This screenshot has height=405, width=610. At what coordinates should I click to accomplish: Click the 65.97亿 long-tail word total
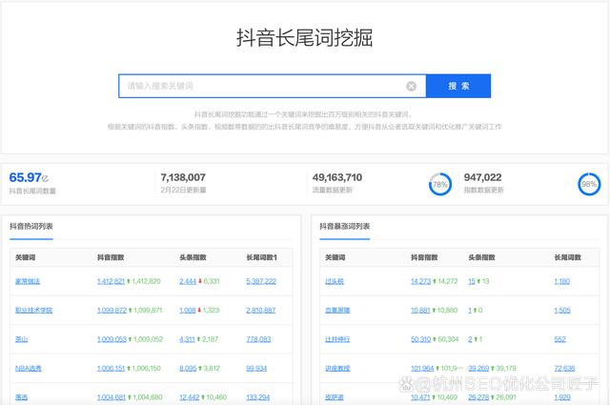[29, 177]
